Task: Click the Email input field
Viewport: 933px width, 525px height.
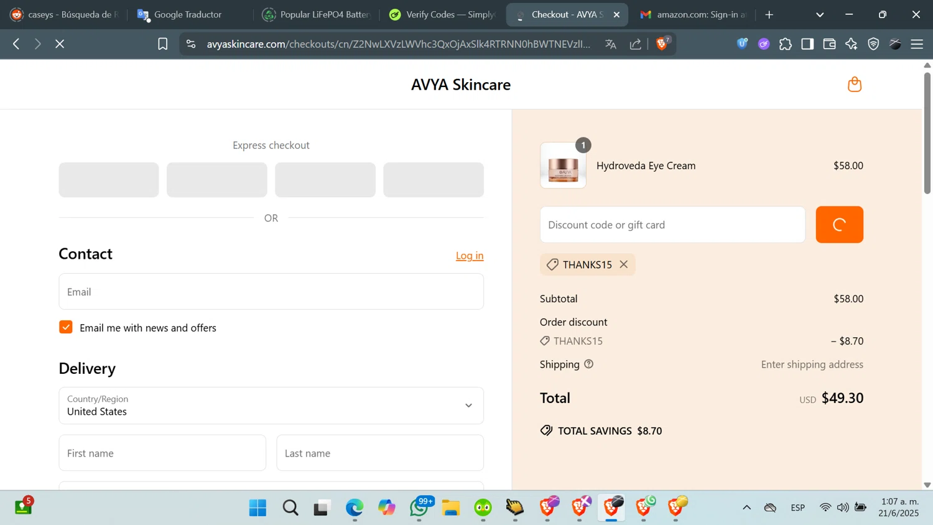Action: tap(271, 292)
